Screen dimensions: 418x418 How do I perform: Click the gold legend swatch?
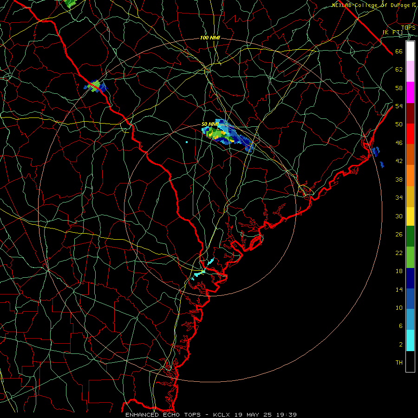pyautogui.click(x=410, y=196)
